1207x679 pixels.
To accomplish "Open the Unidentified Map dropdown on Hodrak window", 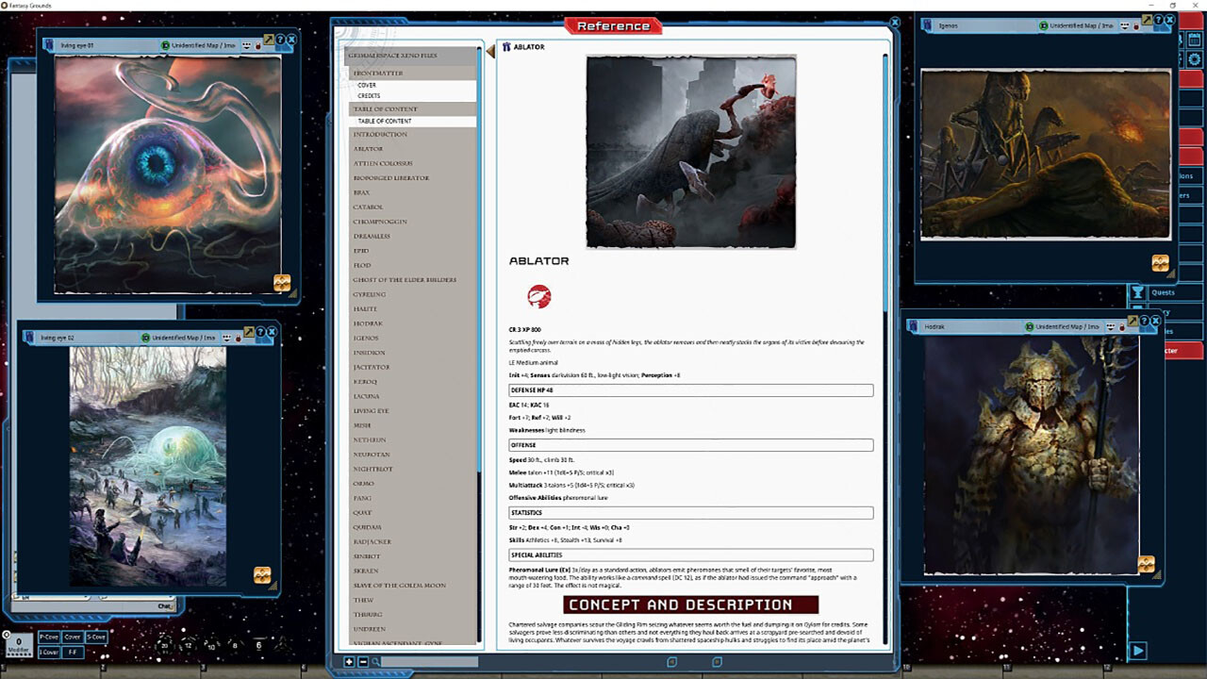I will (1066, 326).
